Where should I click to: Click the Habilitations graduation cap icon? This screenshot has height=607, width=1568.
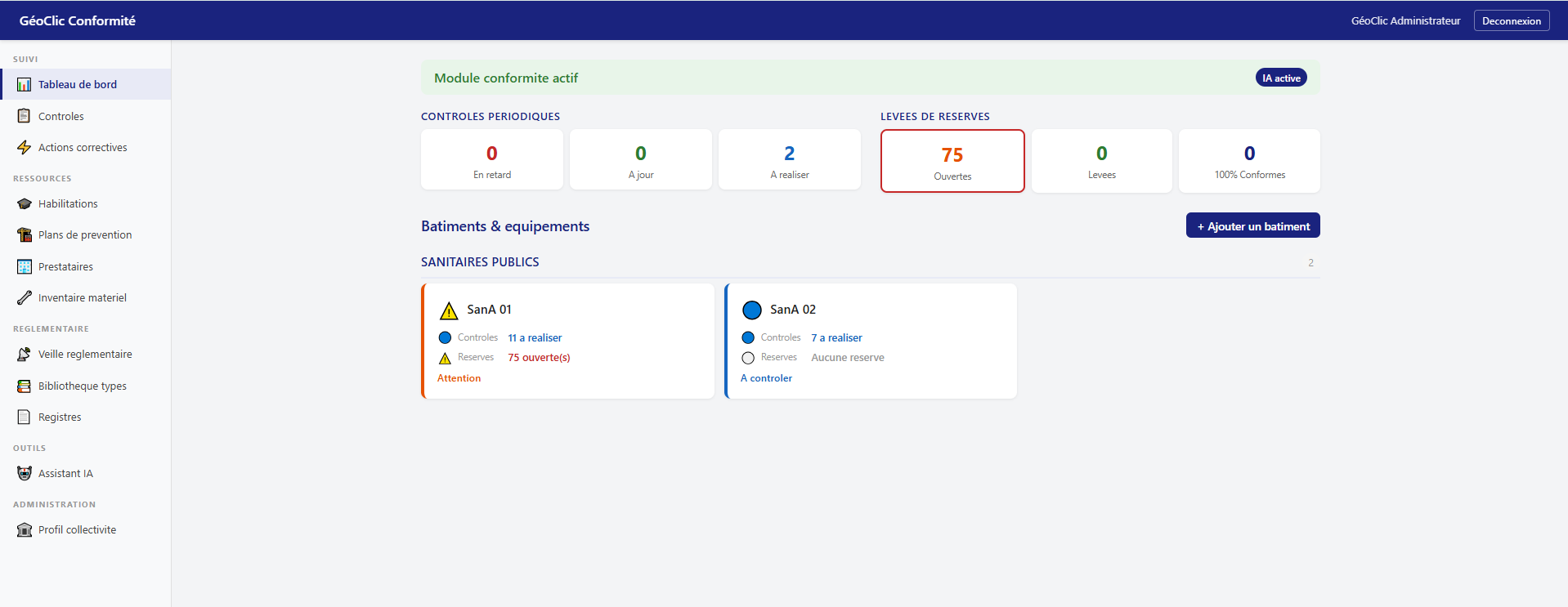[25, 204]
